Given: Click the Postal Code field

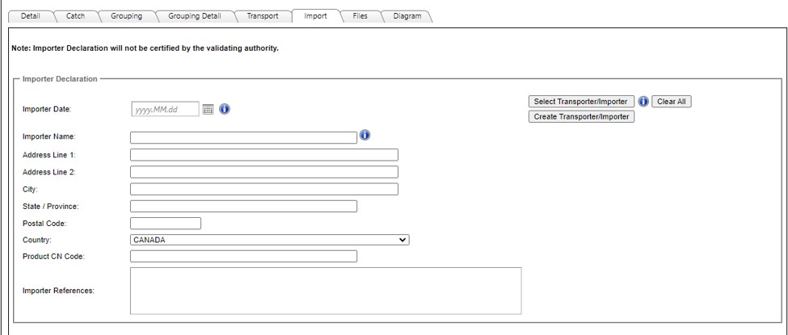Looking at the screenshot, I should pos(166,223).
